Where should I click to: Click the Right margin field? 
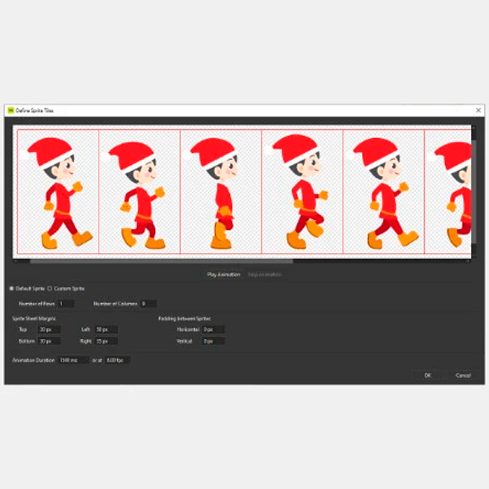click(x=106, y=341)
